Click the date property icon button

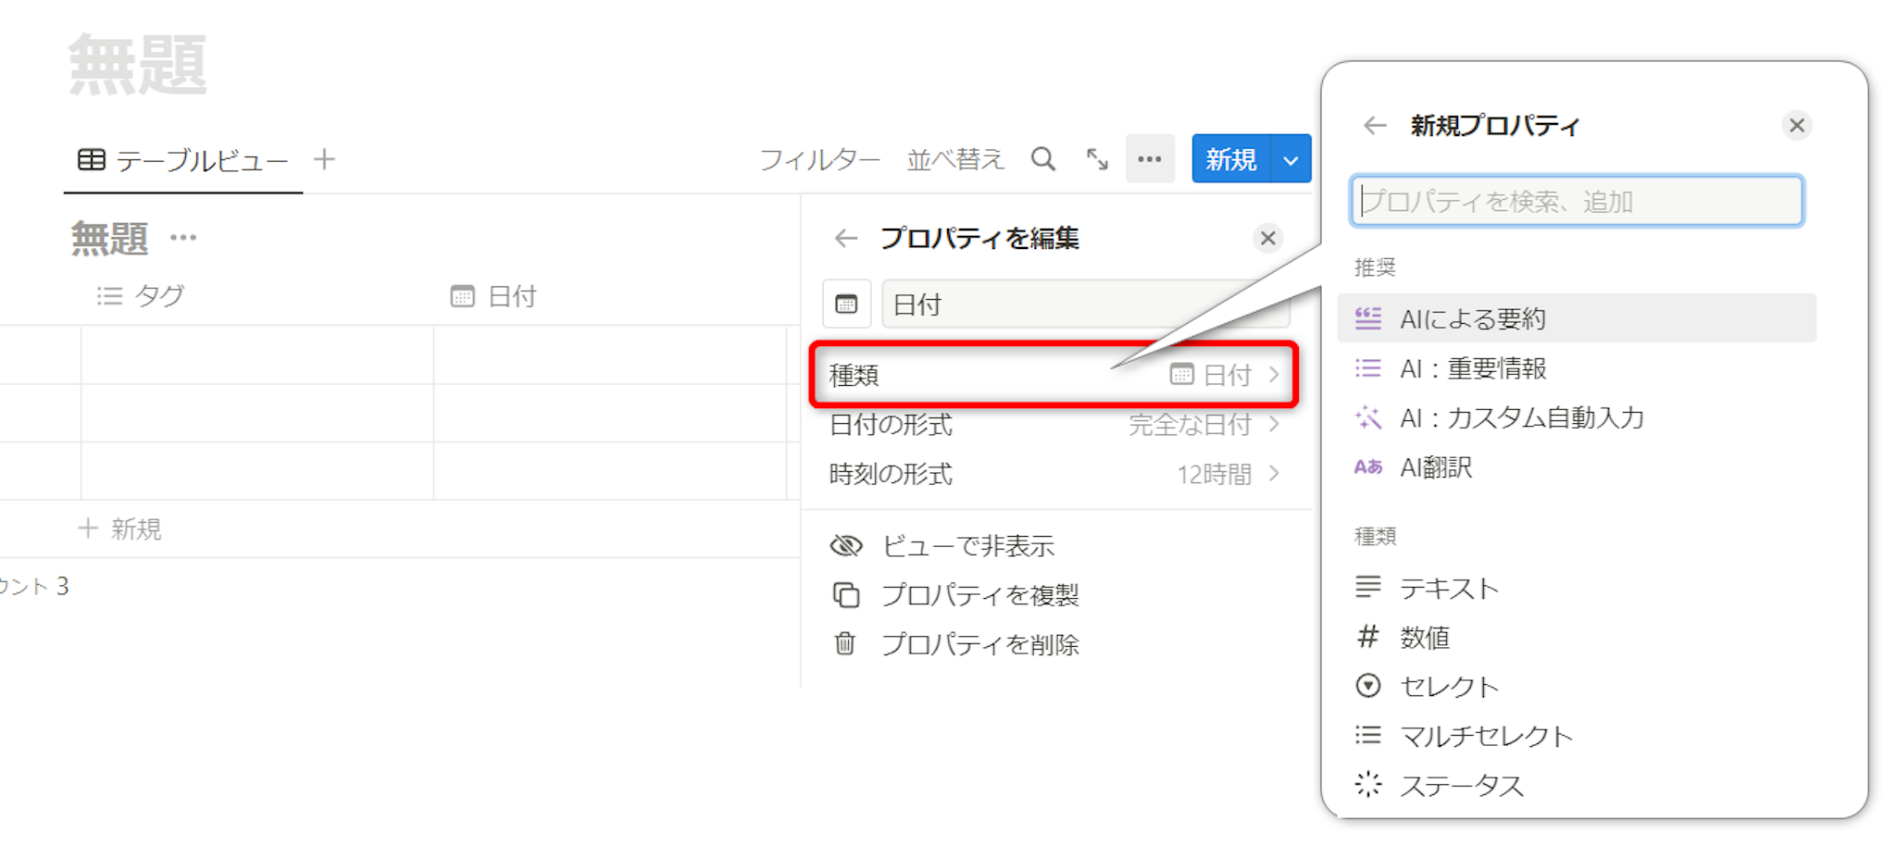[846, 305]
